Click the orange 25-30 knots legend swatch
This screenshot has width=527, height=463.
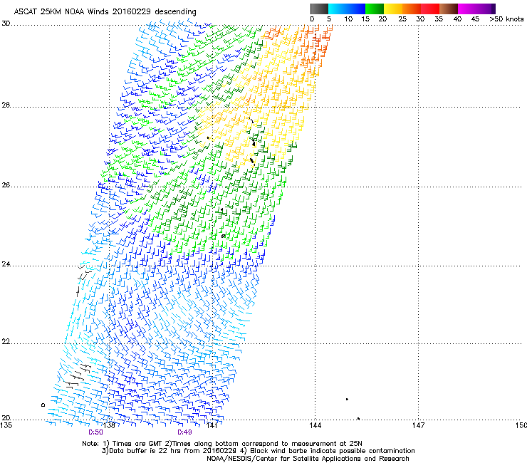coord(412,9)
